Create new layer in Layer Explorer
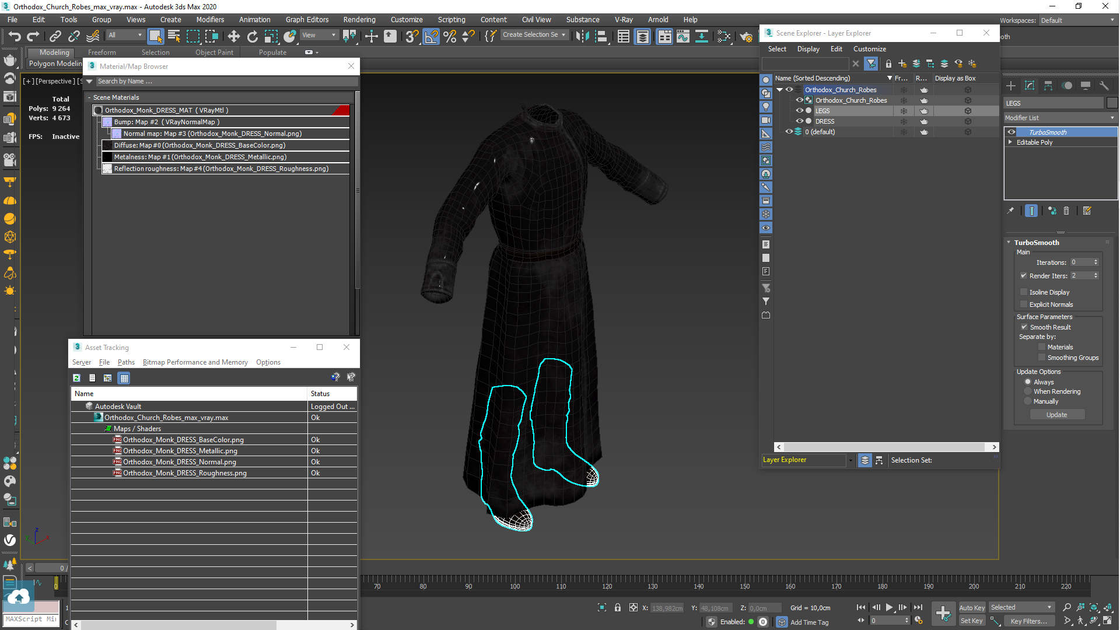The width and height of the screenshot is (1120, 630). [x=902, y=64]
